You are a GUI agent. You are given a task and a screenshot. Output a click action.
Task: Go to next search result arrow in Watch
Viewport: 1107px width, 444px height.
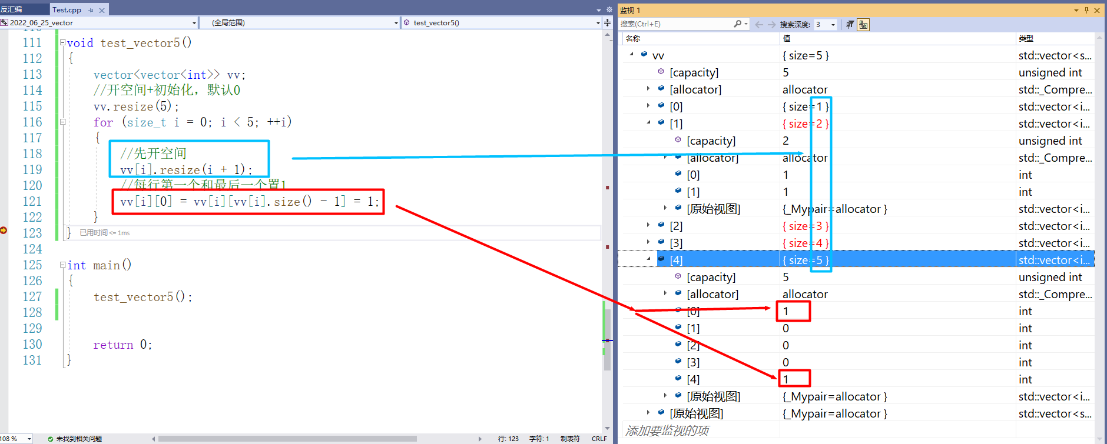tap(771, 24)
